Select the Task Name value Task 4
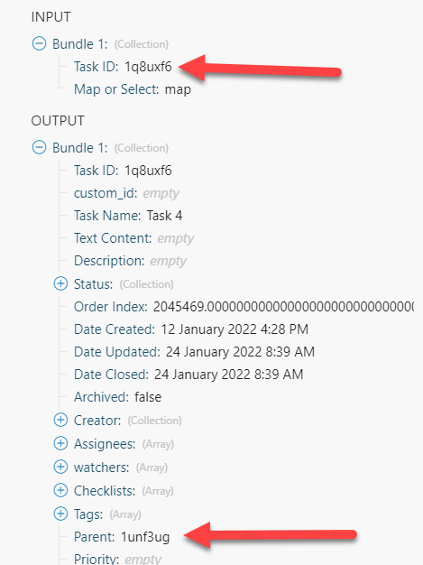Screen dimensions: 423x565 (x=164, y=216)
